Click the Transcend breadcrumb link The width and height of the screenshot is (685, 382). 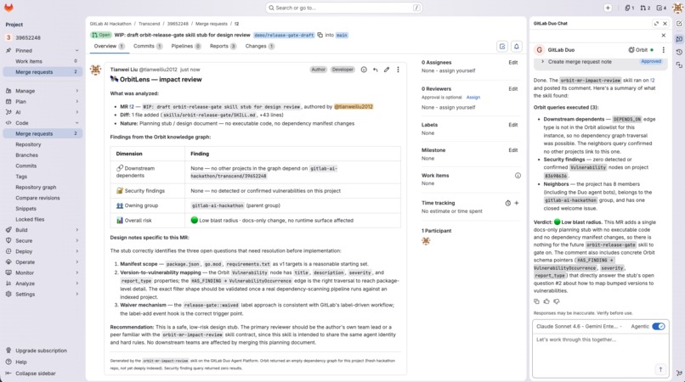click(x=149, y=24)
